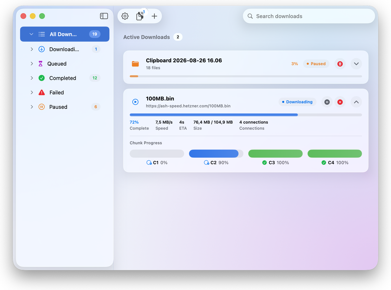Click the Chunk Progress heading
Image resolution: width=391 pixels, height=290 pixels.
pos(146,143)
